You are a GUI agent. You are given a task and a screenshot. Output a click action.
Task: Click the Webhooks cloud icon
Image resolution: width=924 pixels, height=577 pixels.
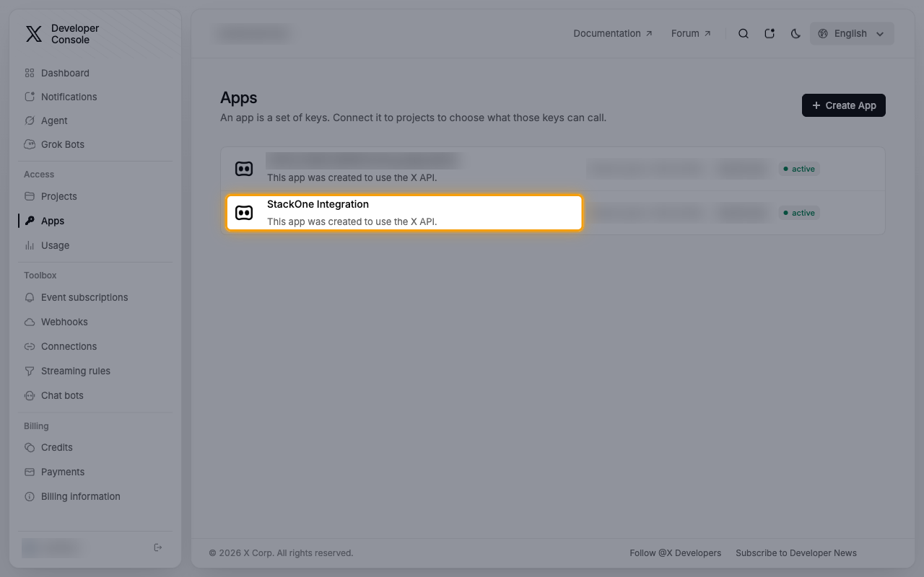pos(30,322)
